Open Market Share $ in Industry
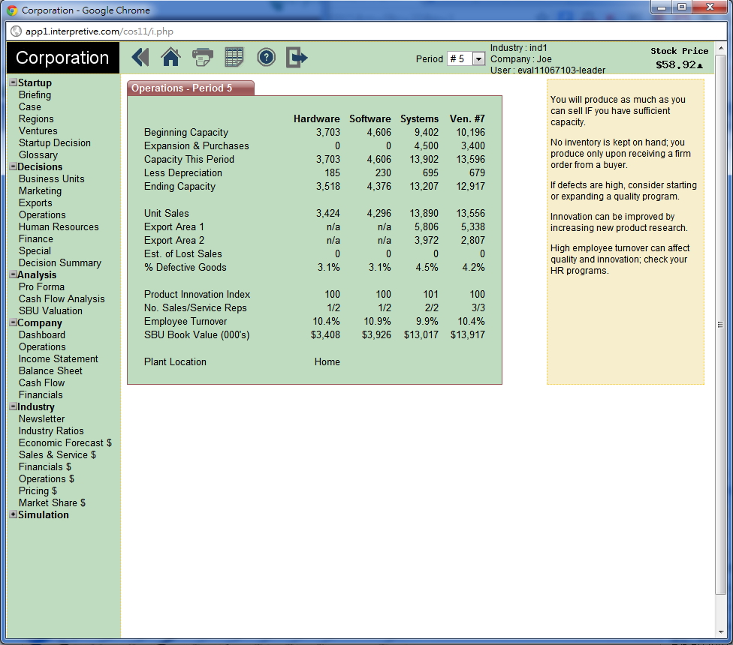The image size is (733, 645). [52, 502]
